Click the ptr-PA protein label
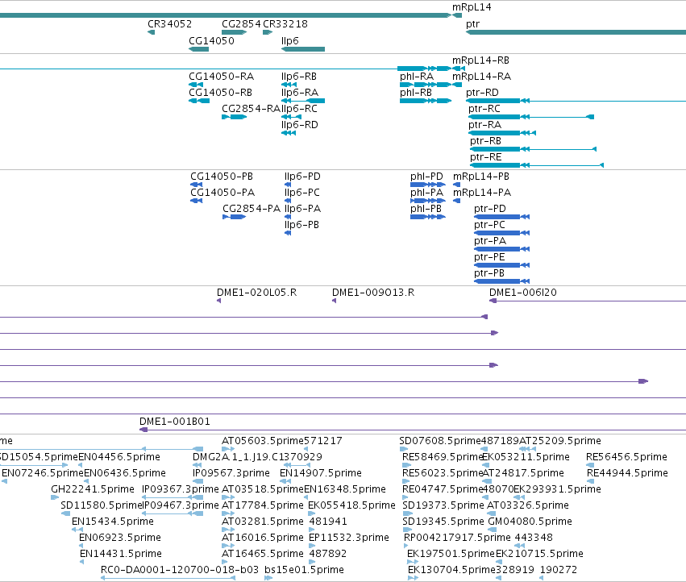 pos(490,241)
